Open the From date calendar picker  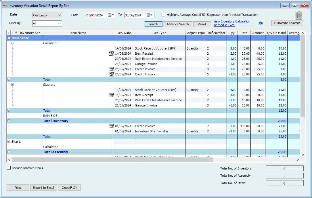click(x=111, y=15)
